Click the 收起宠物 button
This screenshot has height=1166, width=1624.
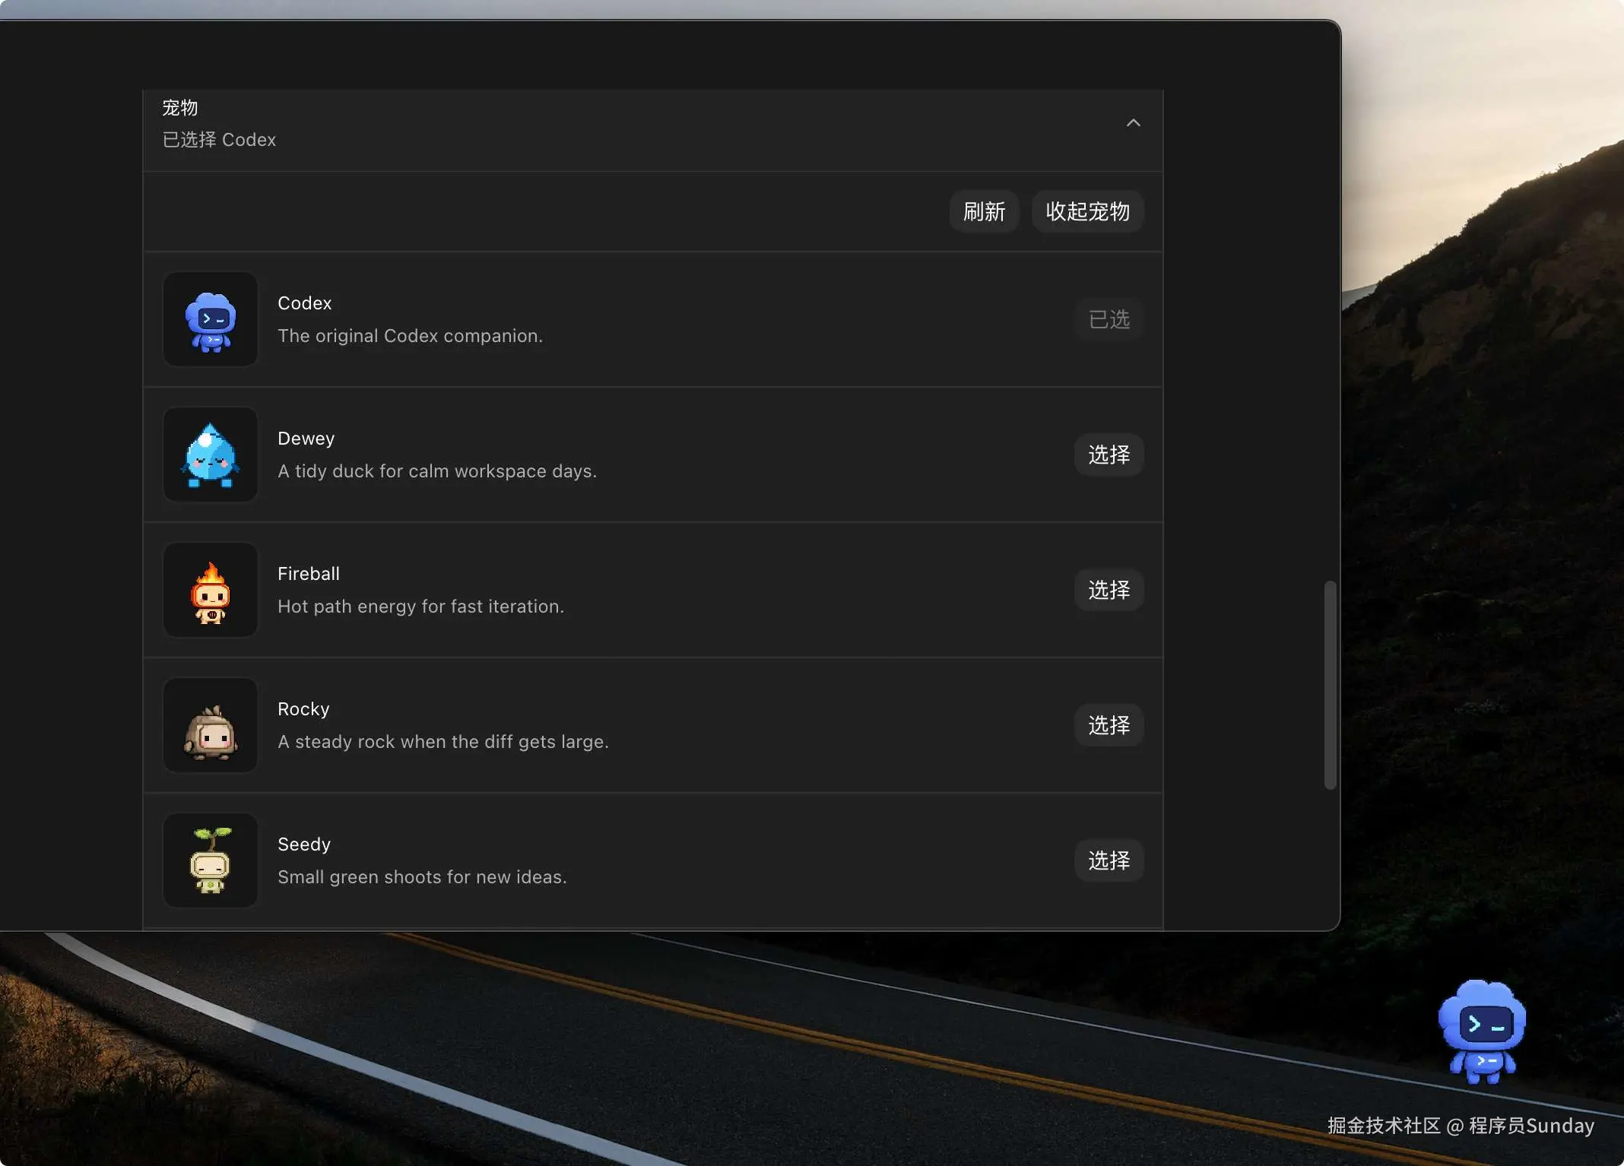(1087, 211)
